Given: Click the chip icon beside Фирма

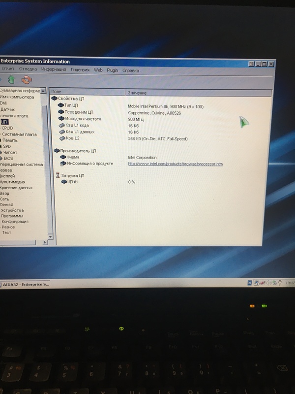Looking at the screenshot, I should point(63,157).
